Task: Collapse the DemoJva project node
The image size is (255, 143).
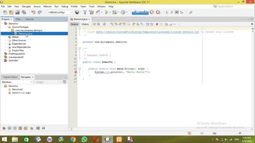Action: 2,24
